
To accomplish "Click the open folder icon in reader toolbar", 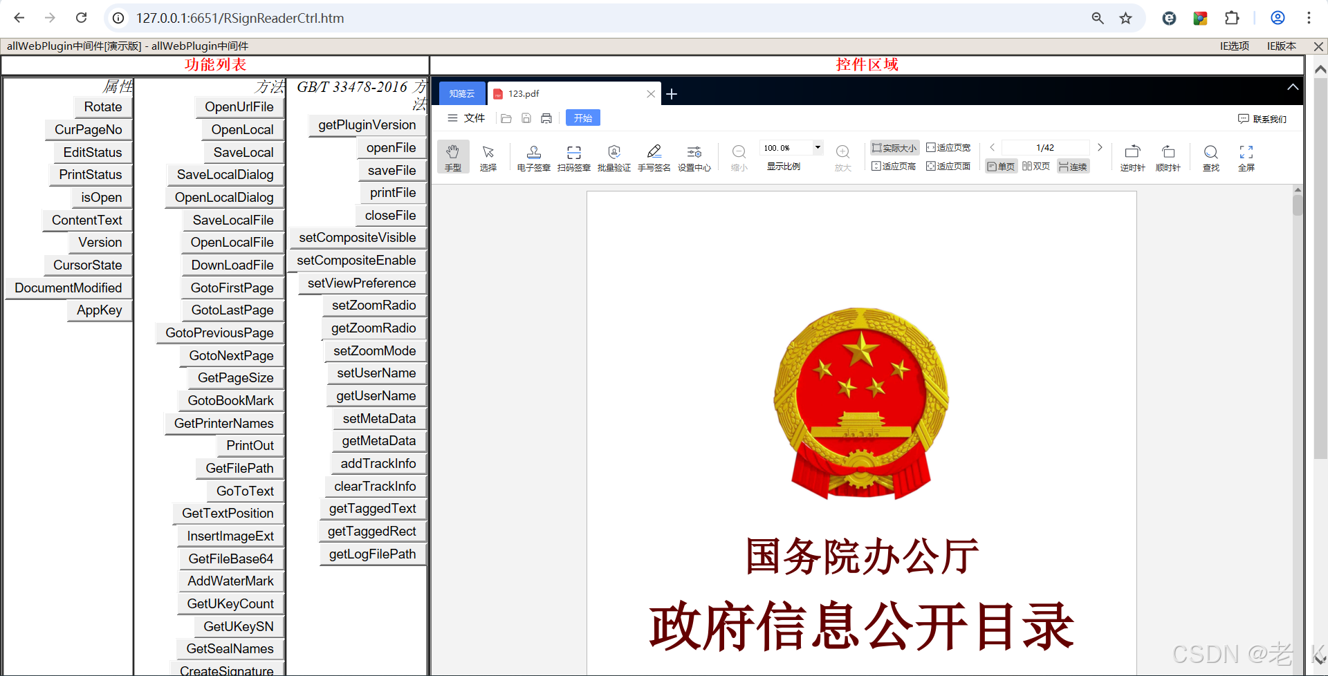I will 506,118.
